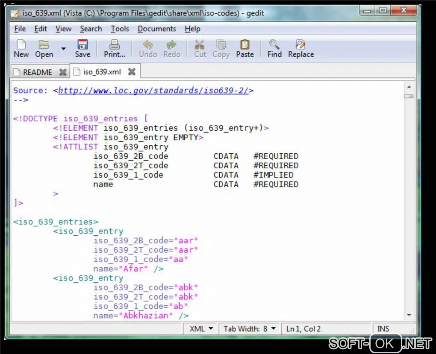Click the vertical scrollbar down arrow
Screen dimensions: 436x354
click(409, 315)
